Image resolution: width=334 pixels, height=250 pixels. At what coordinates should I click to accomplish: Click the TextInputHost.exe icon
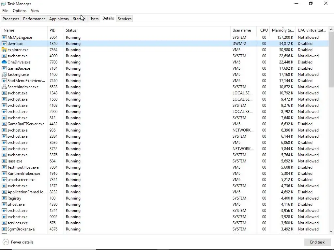(x=4, y=167)
